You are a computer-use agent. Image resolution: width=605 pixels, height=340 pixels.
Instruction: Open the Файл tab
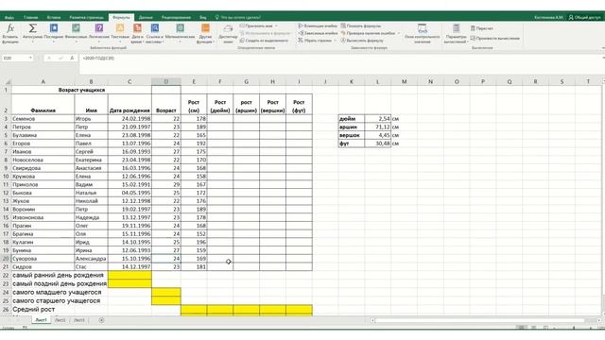9,17
